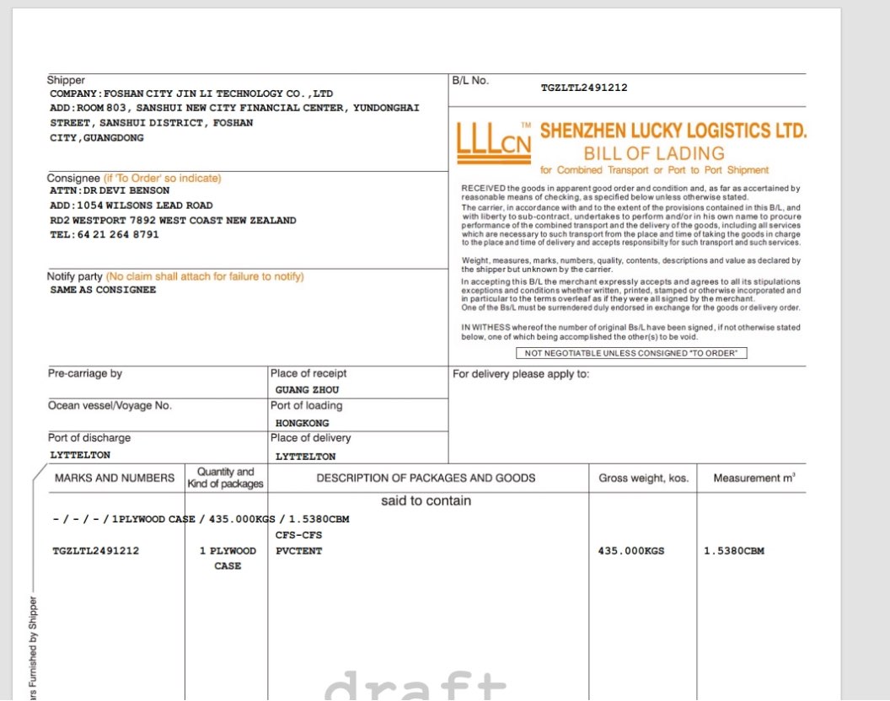Click gross weight value 435.000KGS in column
890x701 pixels.
pyautogui.click(x=631, y=551)
